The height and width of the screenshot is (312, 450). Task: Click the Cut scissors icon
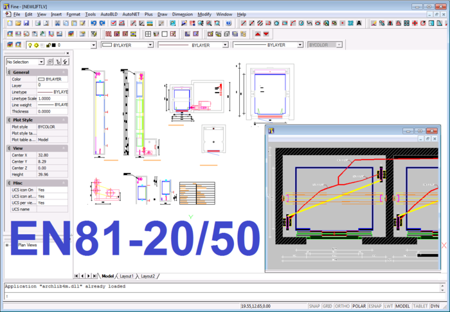pyautogui.click(x=58, y=23)
